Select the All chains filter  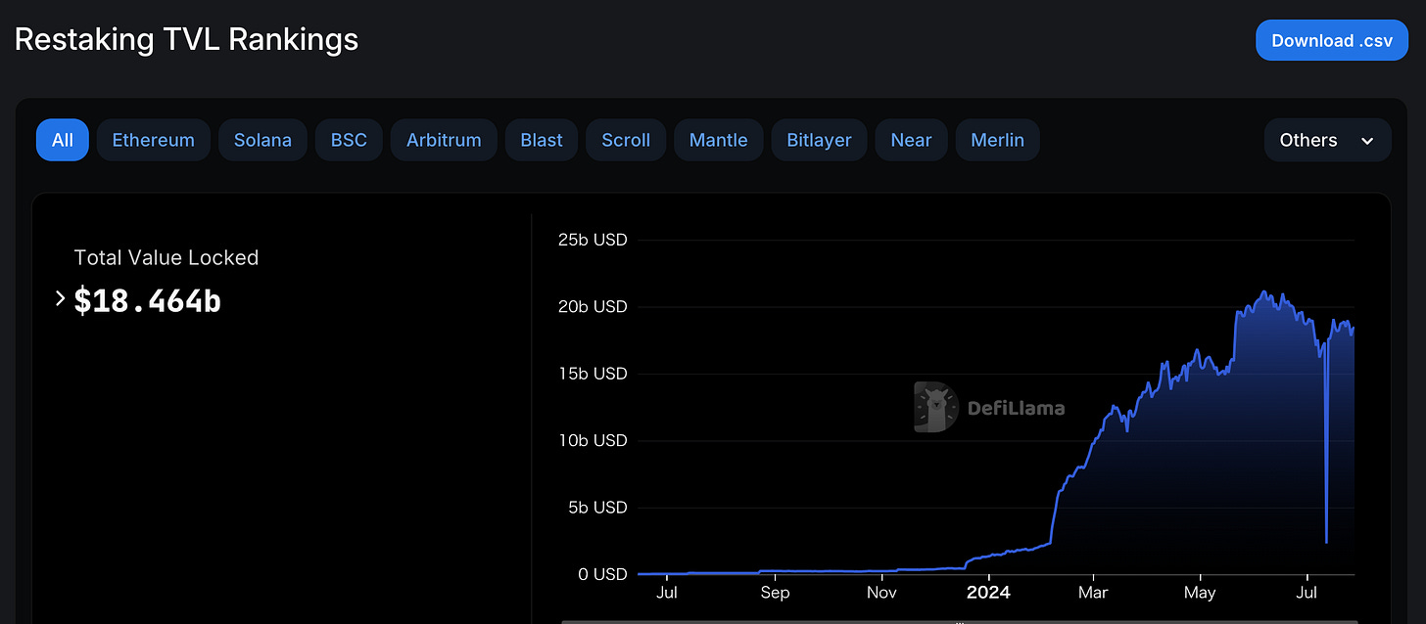click(x=63, y=140)
